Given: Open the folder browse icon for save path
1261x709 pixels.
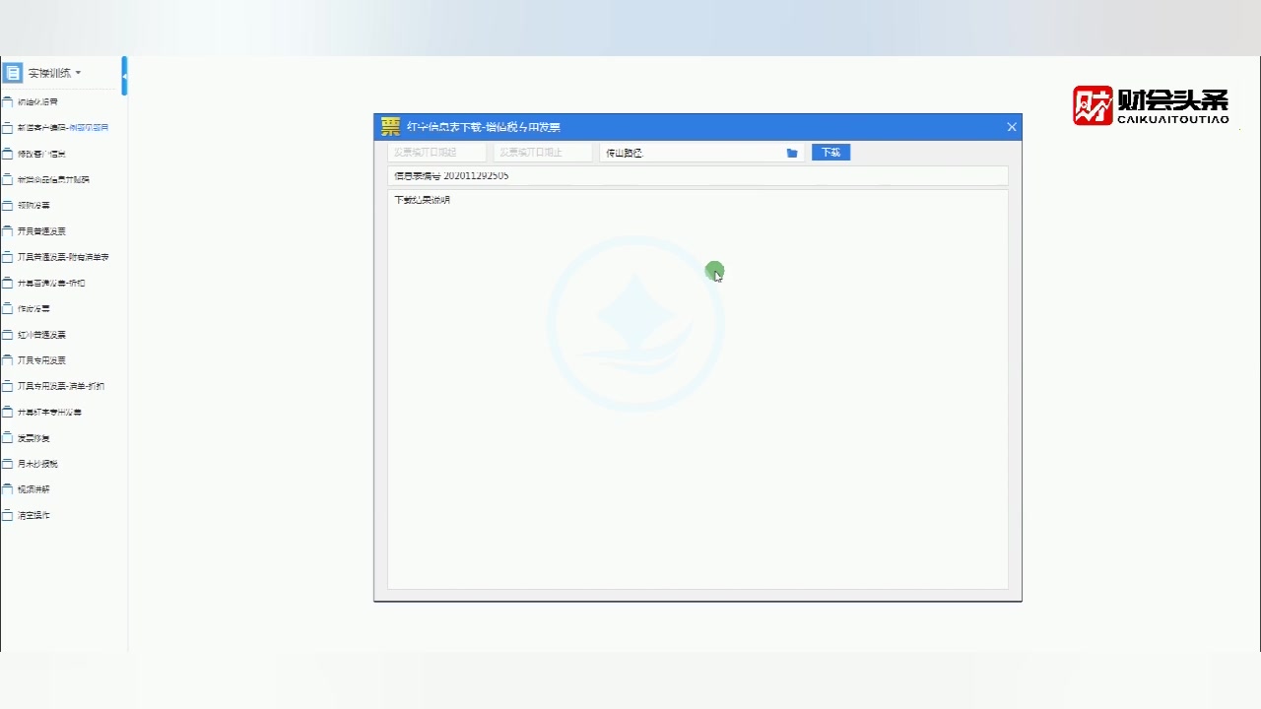Looking at the screenshot, I should pyautogui.click(x=792, y=153).
